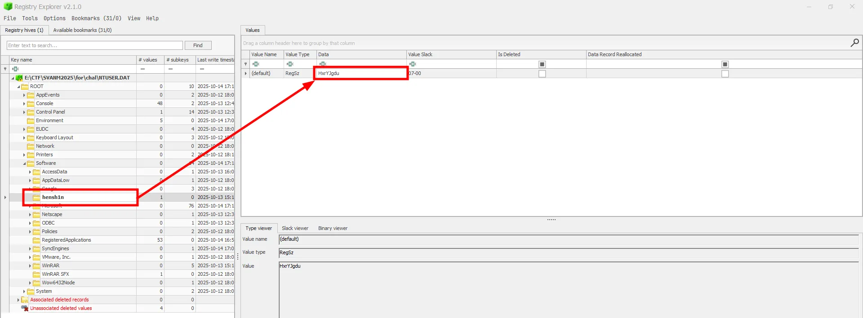Click the horizontal panel splitter dots

click(x=552, y=220)
